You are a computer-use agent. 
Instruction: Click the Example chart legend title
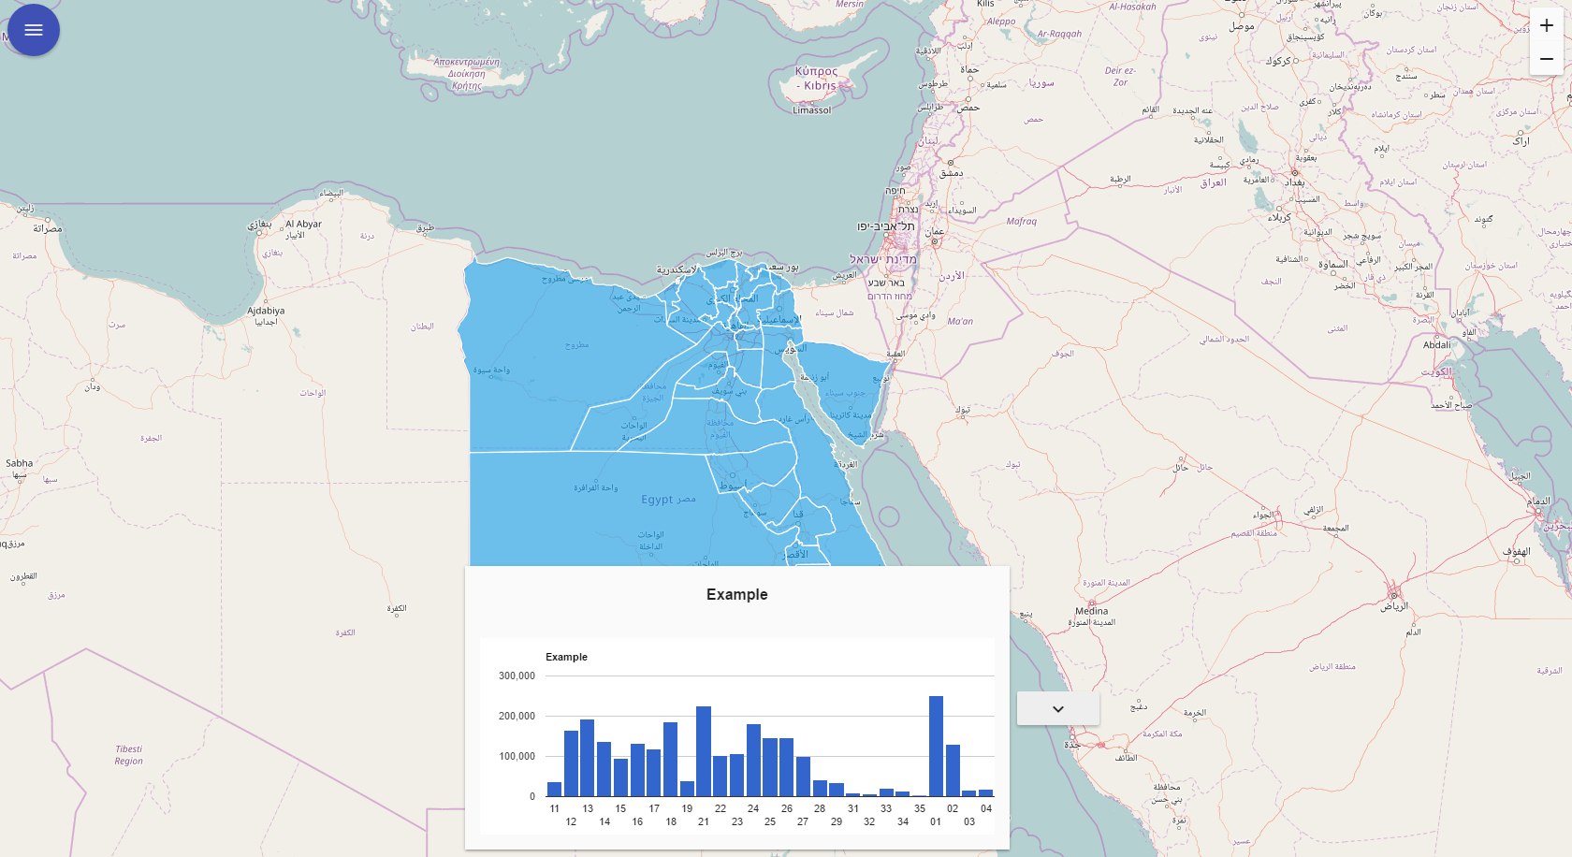pyautogui.click(x=566, y=657)
